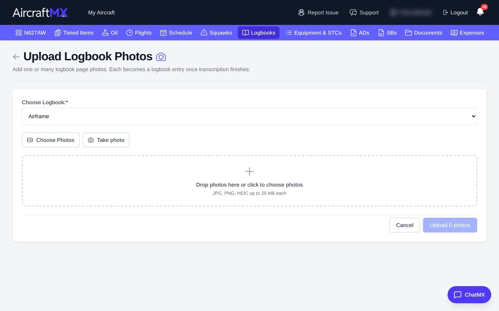Click the Report Issue bug icon
Viewport: 499px width, 311px height.
pyautogui.click(x=301, y=12)
